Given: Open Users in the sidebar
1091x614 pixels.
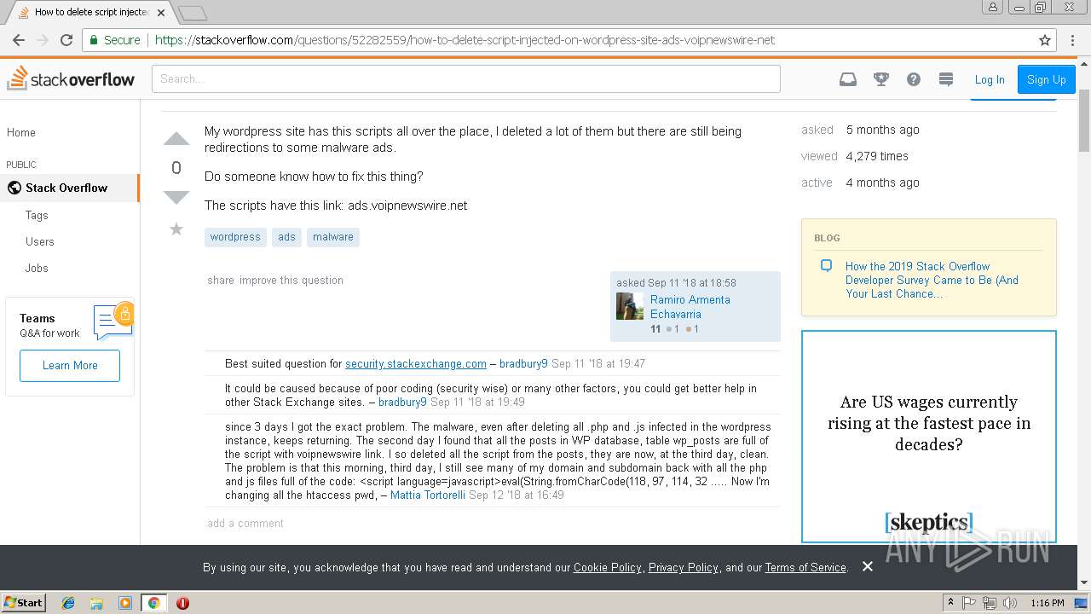Looking at the screenshot, I should coord(40,241).
